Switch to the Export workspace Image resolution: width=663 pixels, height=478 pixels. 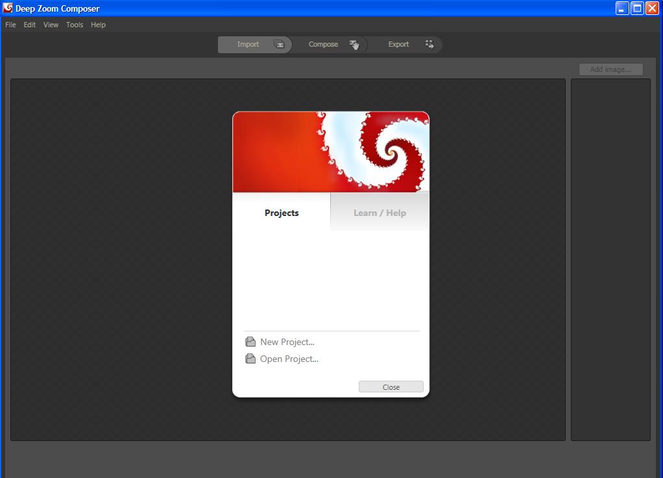click(x=405, y=44)
